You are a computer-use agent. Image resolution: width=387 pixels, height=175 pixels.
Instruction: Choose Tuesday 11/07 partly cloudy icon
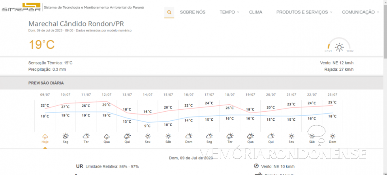(86, 136)
